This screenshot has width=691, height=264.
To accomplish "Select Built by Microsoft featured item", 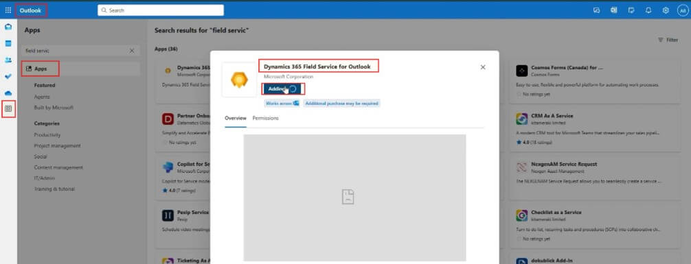I will 54,108.
